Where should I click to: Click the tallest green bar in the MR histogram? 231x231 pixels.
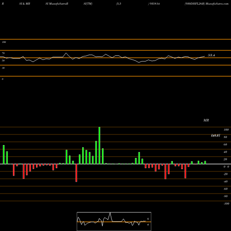[x=99, y=146]
